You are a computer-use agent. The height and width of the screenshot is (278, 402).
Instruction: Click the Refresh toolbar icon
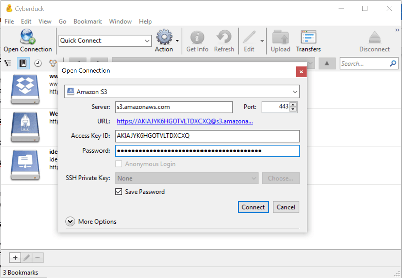click(x=224, y=37)
